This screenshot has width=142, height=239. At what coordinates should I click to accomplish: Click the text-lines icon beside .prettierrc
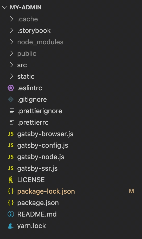[12, 122]
